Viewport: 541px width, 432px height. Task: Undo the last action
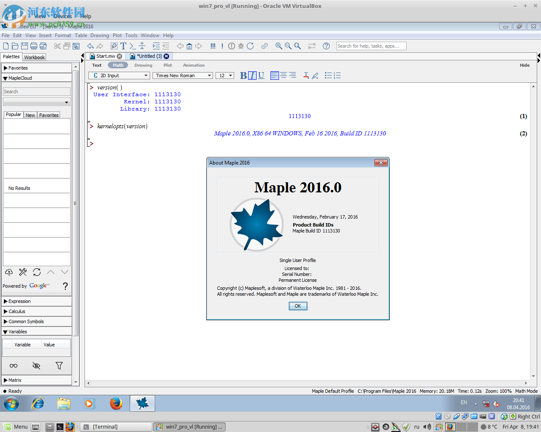point(90,46)
